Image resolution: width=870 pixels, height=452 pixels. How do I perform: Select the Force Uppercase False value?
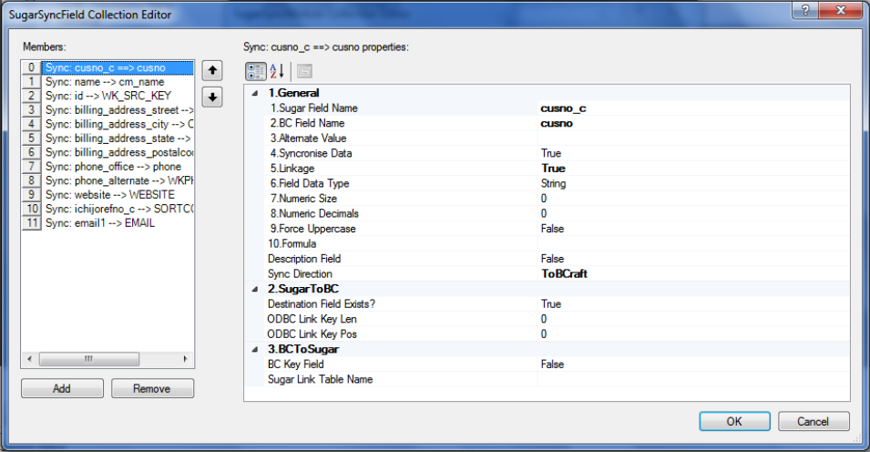point(693,229)
